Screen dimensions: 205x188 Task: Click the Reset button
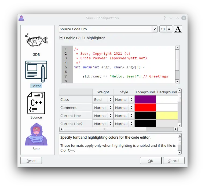pos(31,161)
